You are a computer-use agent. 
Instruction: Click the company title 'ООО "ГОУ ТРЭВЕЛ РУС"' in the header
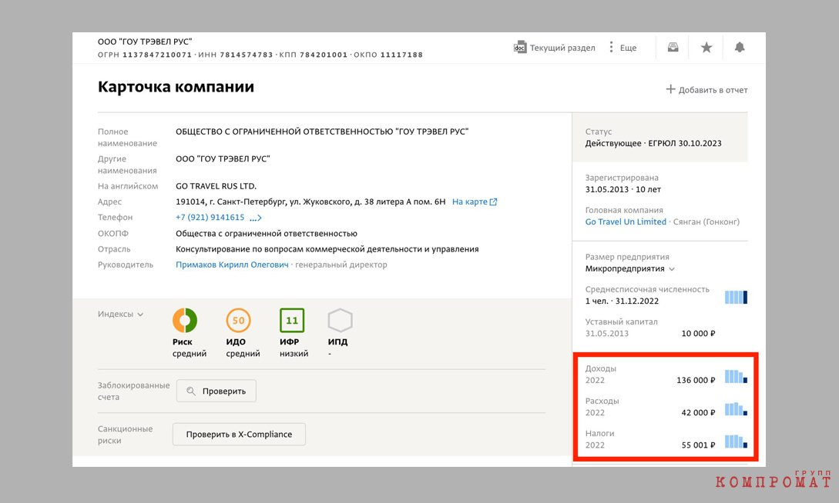click(x=145, y=42)
